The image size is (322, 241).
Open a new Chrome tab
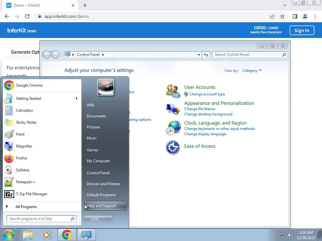click(85, 5)
